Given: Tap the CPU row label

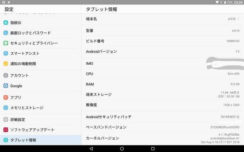Looking at the screenshot, I should [90, 74].
